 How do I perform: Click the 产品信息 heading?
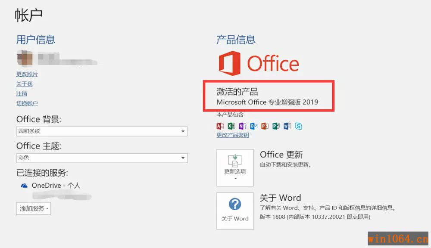236,40
